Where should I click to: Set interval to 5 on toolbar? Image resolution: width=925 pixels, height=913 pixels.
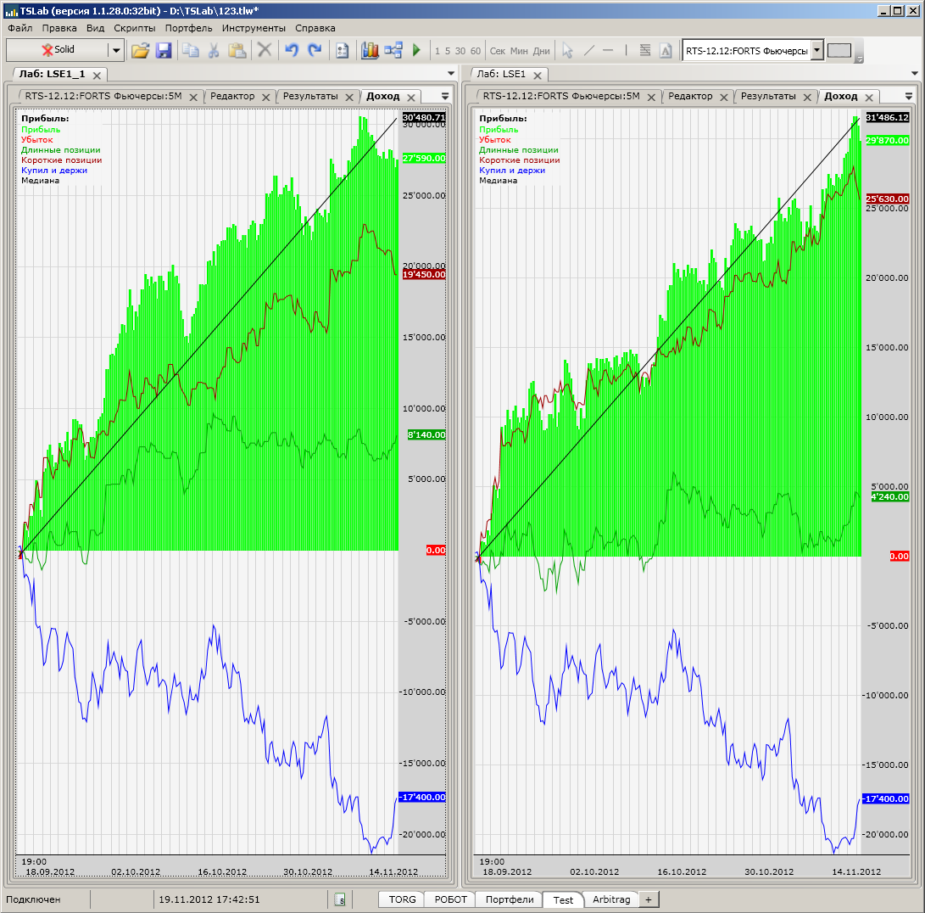(x=448, y=52)
